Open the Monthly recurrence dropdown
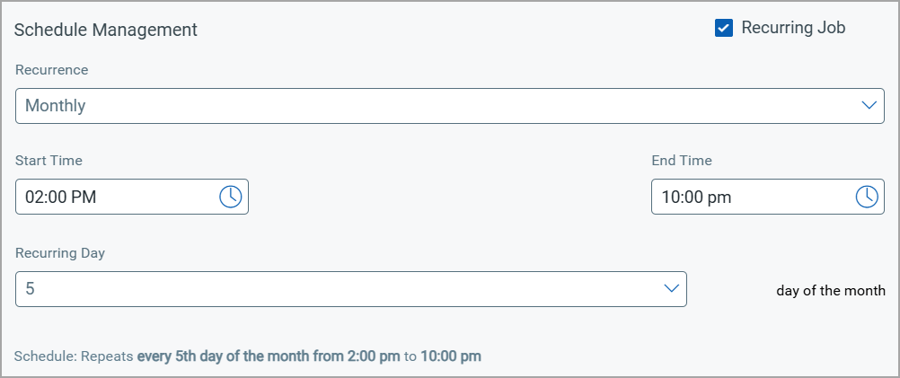 [x=449, y=106]
